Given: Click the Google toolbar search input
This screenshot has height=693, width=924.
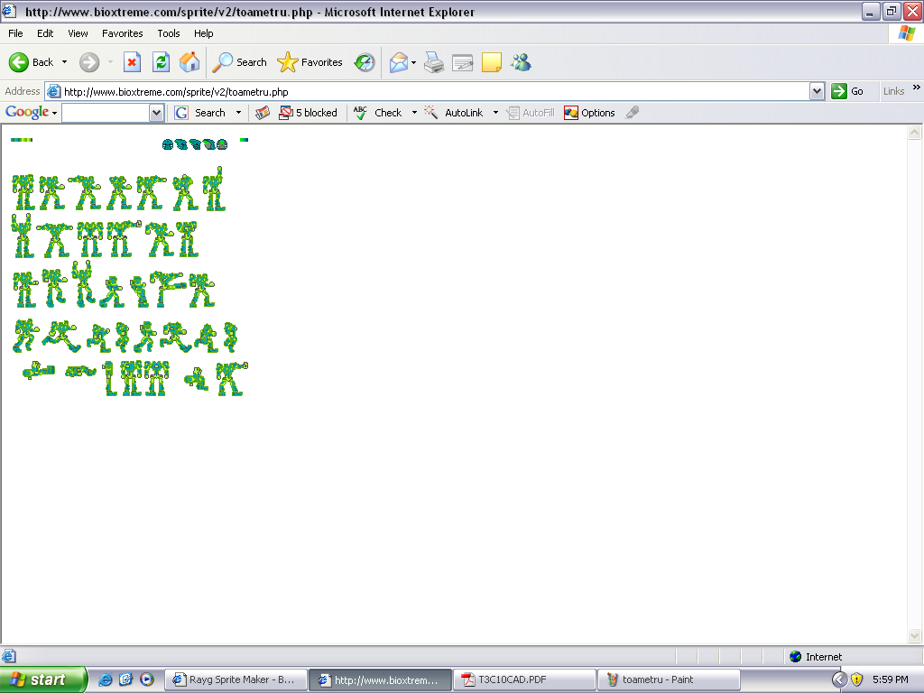Looking at the screenshot, I should pyautogui.click(x=106, y=113).
